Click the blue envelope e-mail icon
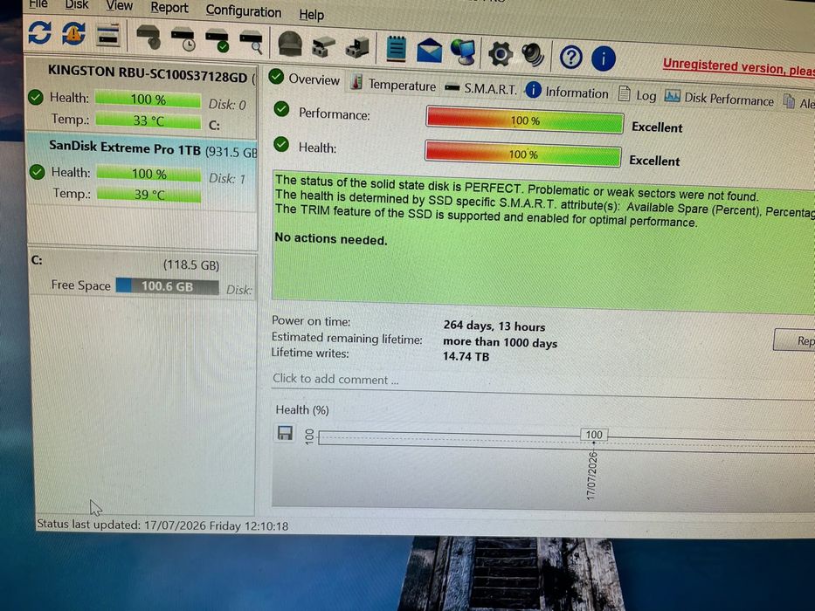 429,51
